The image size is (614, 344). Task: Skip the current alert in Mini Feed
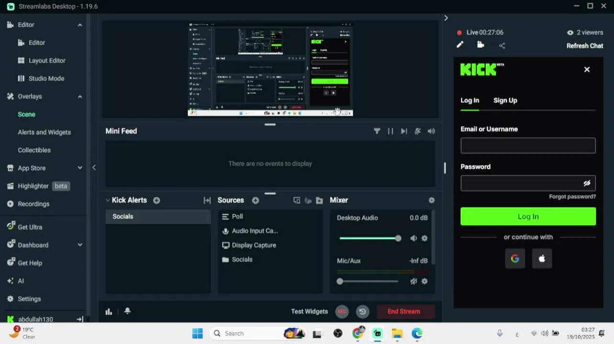[404, 131]
